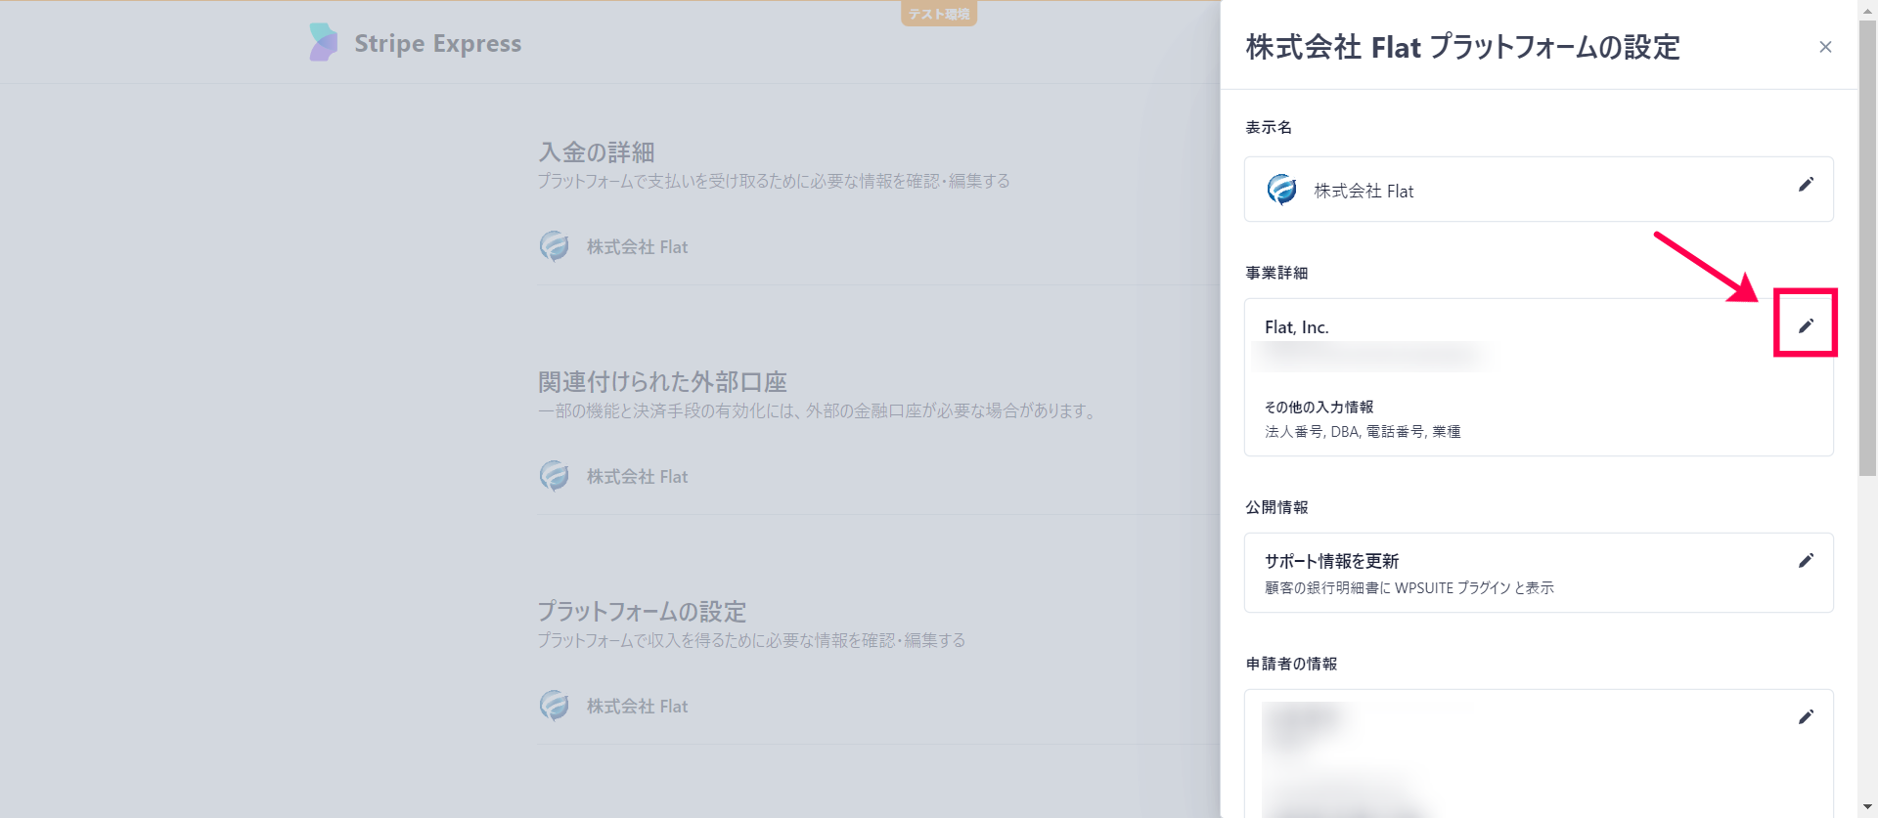
Task: Click the Stripe Express logo icon
Action: [323, 43]
